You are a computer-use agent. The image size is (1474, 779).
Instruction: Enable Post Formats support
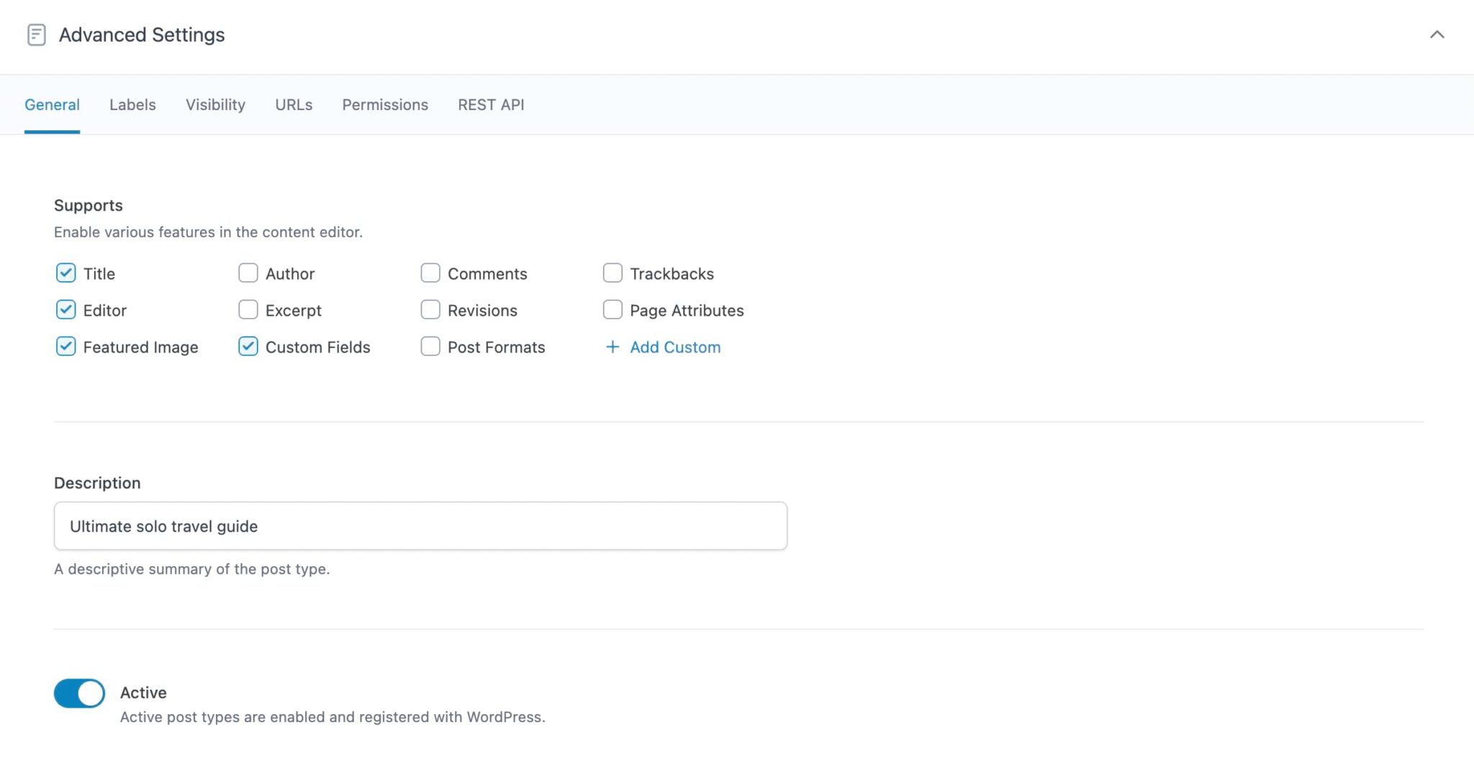(430, 347)
